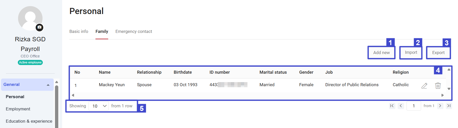458x128 pixels.
Task: Click the table's right horizontal scroll arrow
Action: [x=442, y=95]
